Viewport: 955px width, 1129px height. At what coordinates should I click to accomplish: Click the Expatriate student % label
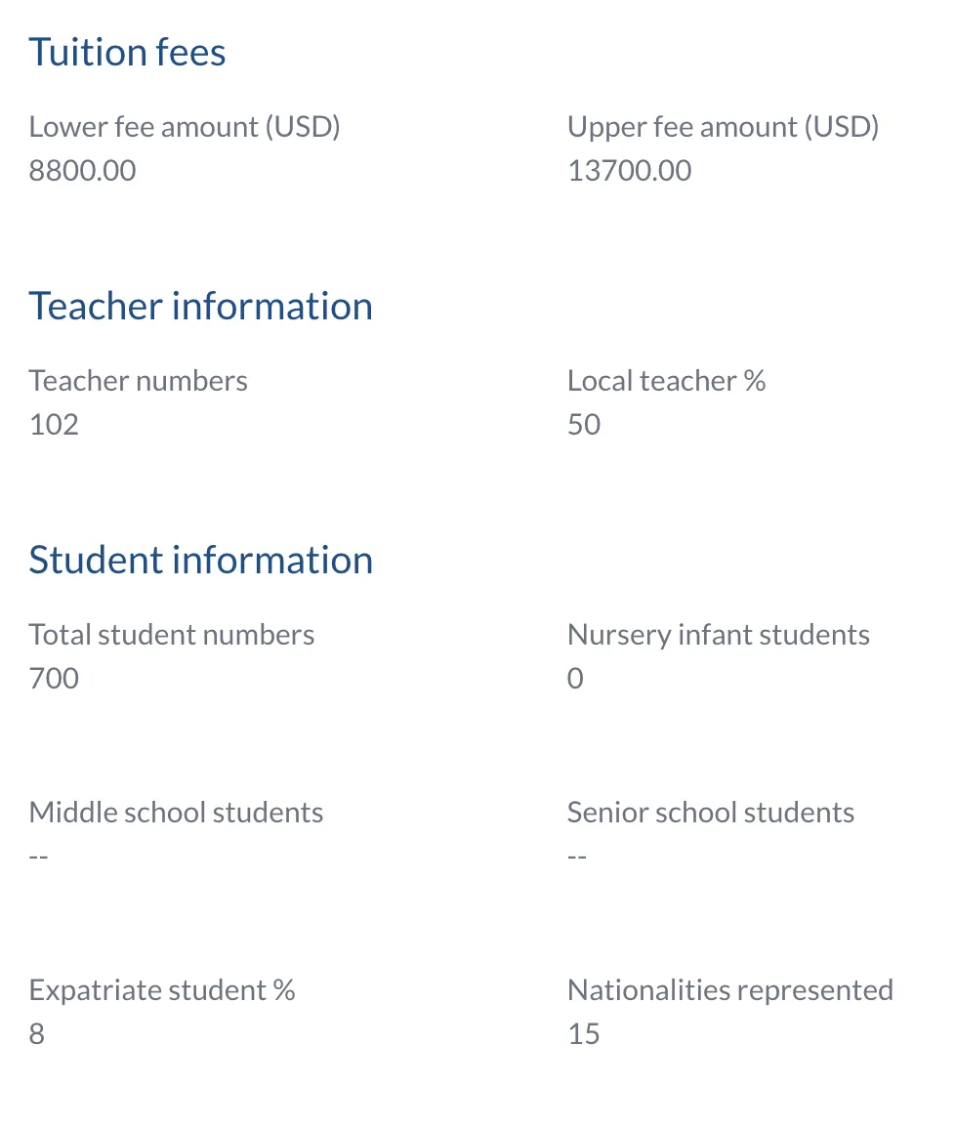pos(161,990)
